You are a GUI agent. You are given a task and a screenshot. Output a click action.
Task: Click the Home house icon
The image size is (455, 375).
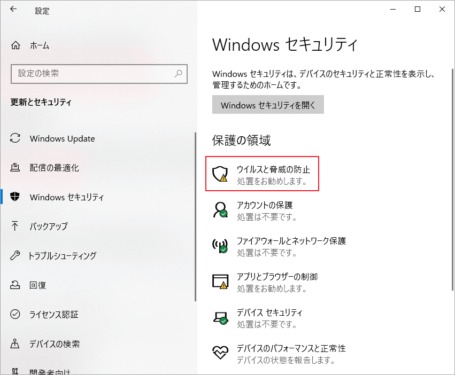point(16,45)
